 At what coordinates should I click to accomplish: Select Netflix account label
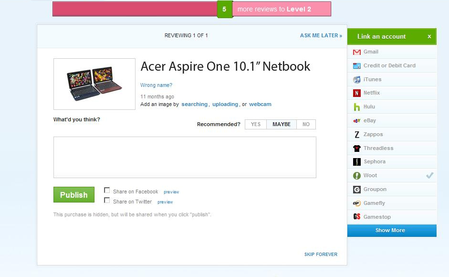[371, 93]
